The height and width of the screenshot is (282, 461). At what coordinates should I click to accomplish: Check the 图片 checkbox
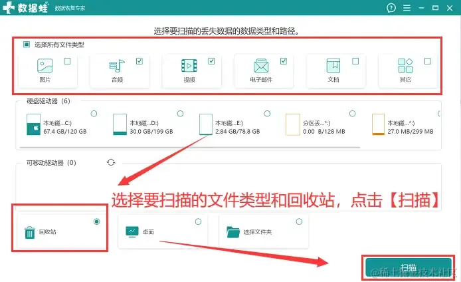(67, 61)
